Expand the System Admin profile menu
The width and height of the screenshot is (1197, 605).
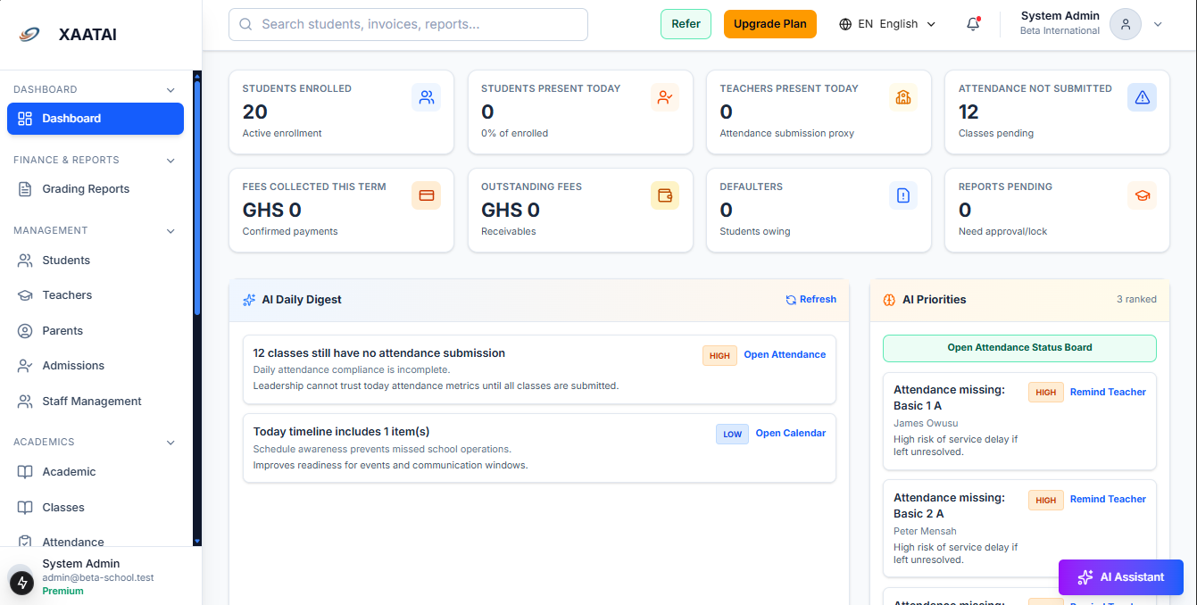click(1158, 24)
